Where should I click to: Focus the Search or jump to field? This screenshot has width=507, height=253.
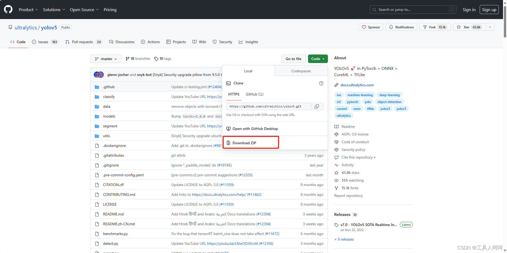coord(413,10)
